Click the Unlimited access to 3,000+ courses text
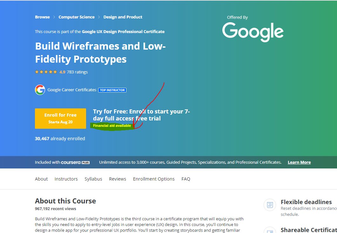Image resolution: width=337 pixels, height=233 pixels. (190, 162)
